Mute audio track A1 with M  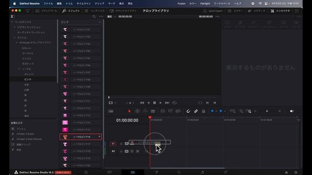coord(137,151)
